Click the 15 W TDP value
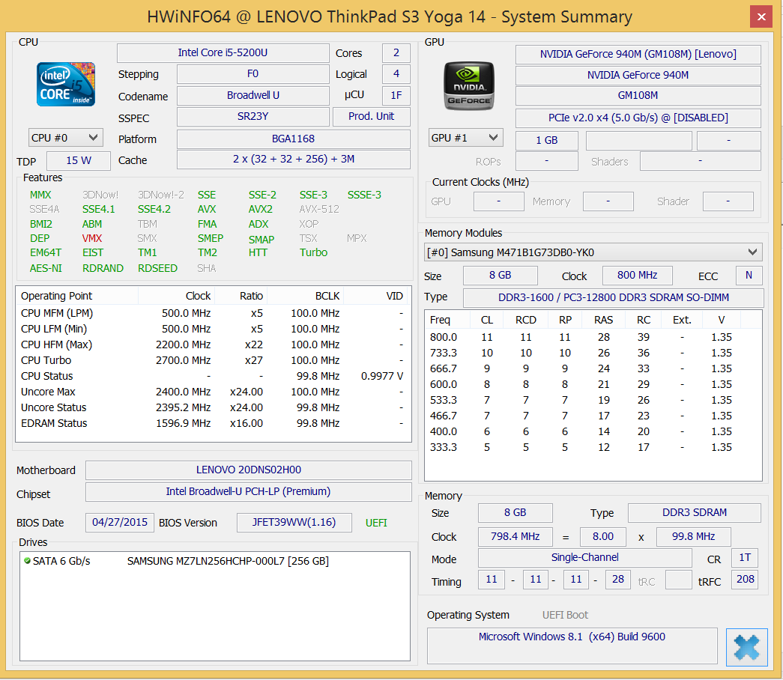The image size is (783, 680). [x=79, y=161]
